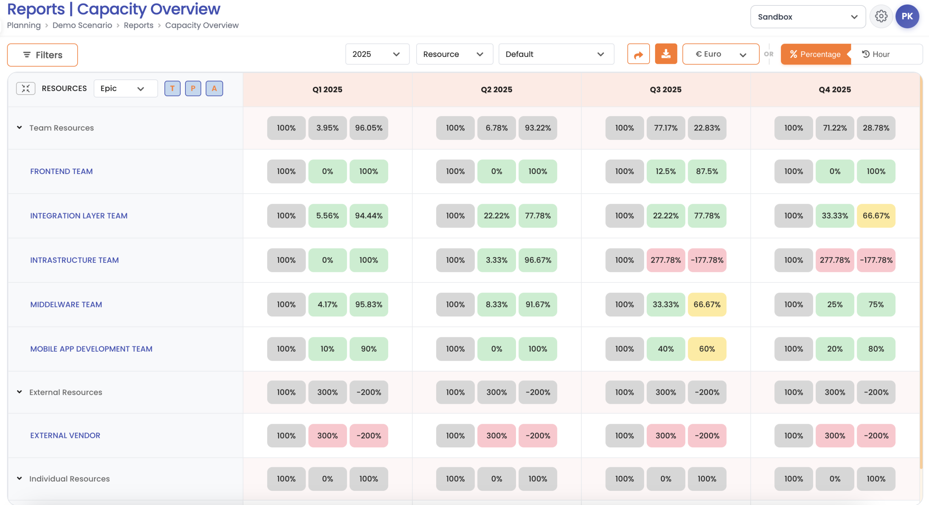Click the orange download export icon

666,54
